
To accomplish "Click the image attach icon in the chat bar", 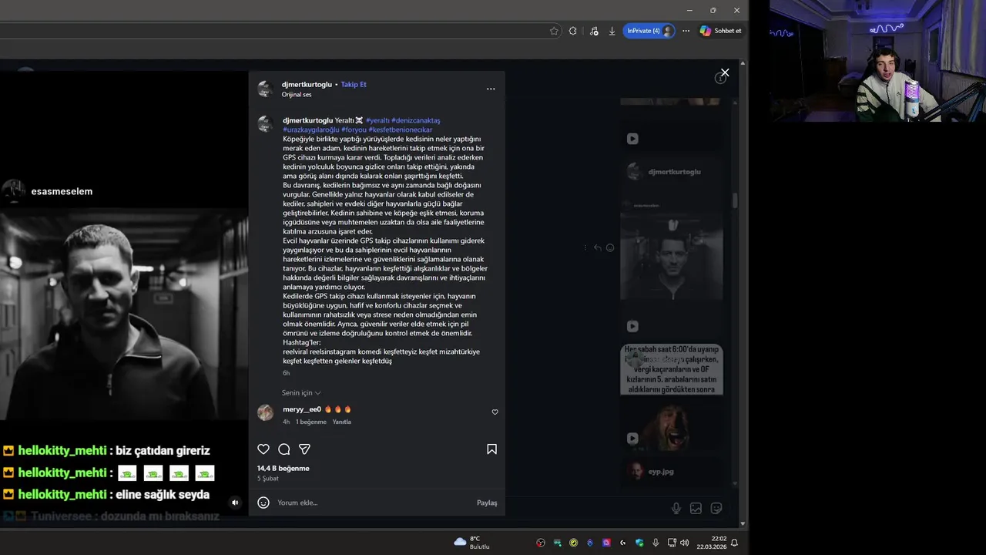I will [696, 508].
